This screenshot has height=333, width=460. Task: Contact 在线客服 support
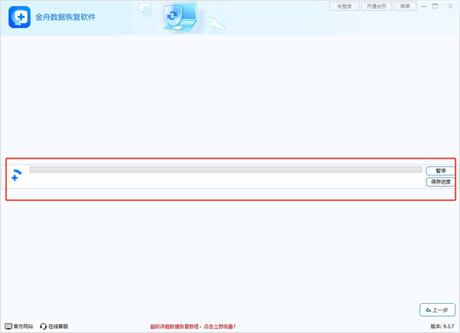click(x=54, y=326)
